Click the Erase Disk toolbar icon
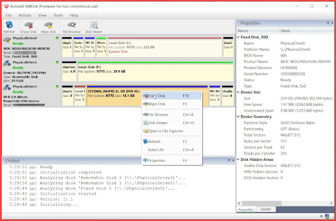 point(28,27)
